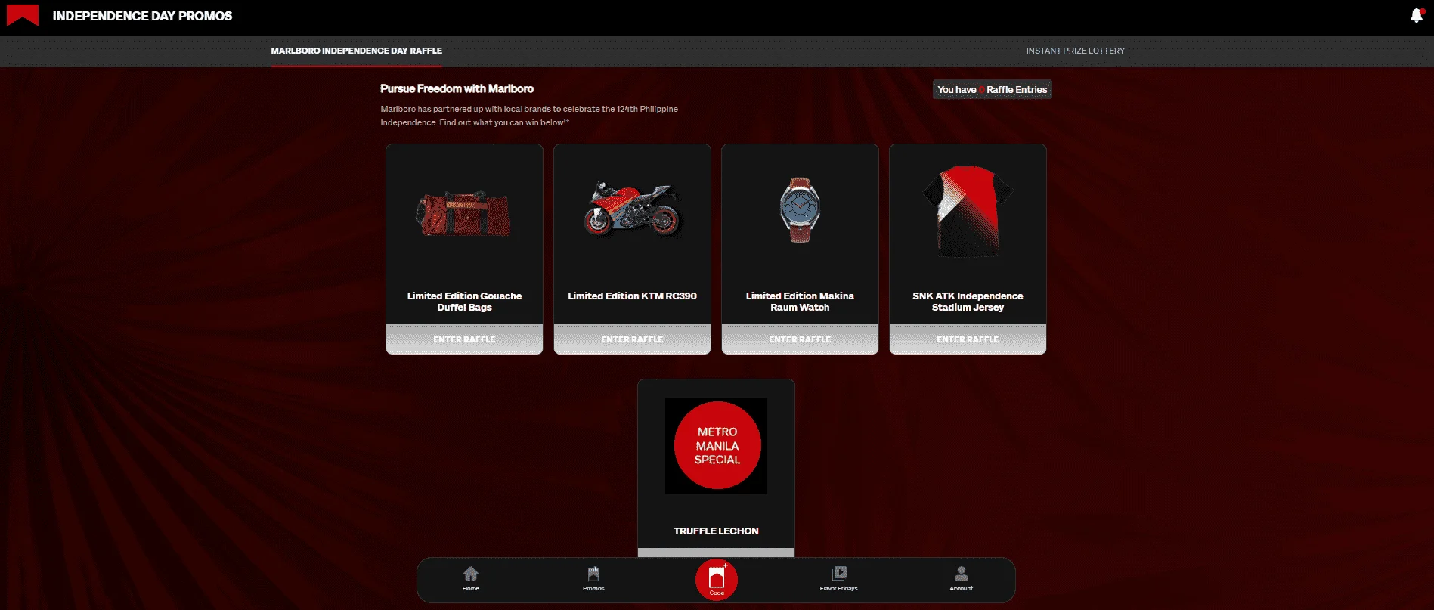Click the Metro Manila Special red circle image

tap(717, 445)
